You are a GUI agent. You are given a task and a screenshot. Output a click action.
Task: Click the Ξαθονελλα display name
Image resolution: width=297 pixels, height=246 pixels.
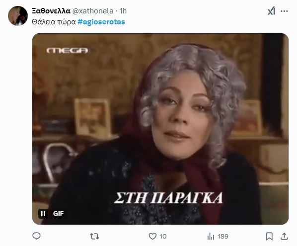51,11
